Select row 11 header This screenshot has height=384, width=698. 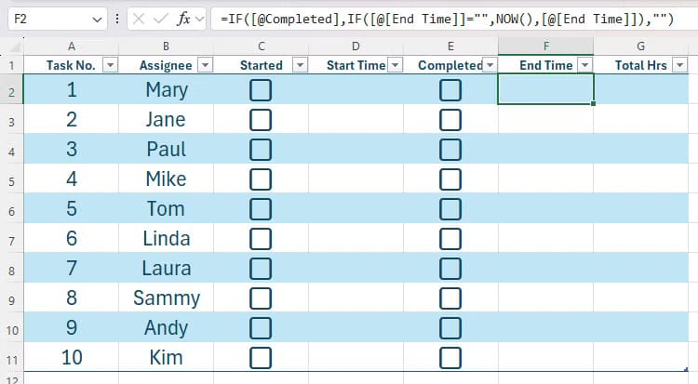11,358
